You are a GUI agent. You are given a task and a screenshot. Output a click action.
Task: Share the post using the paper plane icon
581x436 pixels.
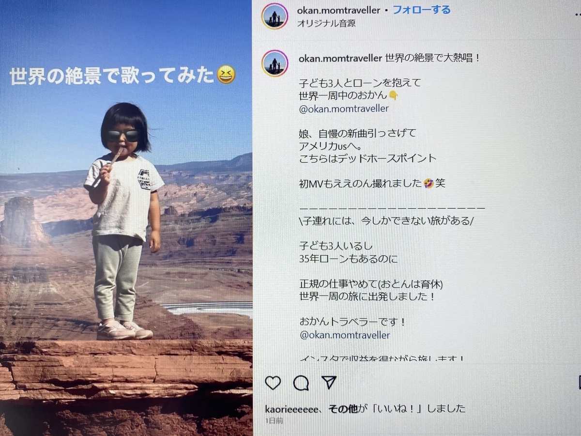click(x=329, y=382)
